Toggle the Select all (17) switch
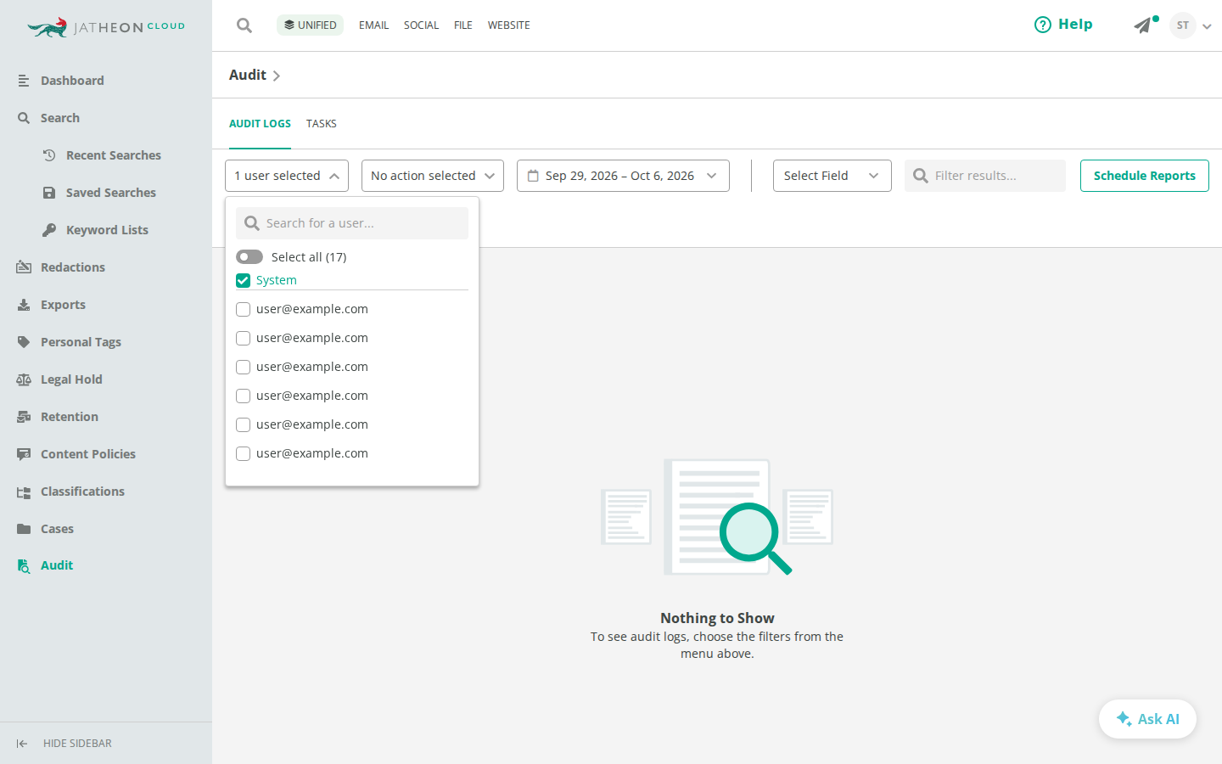This screenshot has height=764, width=1222. point(249,256)
